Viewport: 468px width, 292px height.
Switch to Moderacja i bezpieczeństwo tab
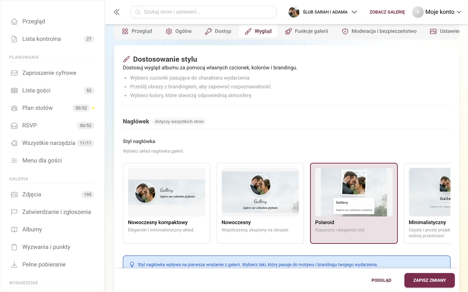tap(379, 31)
